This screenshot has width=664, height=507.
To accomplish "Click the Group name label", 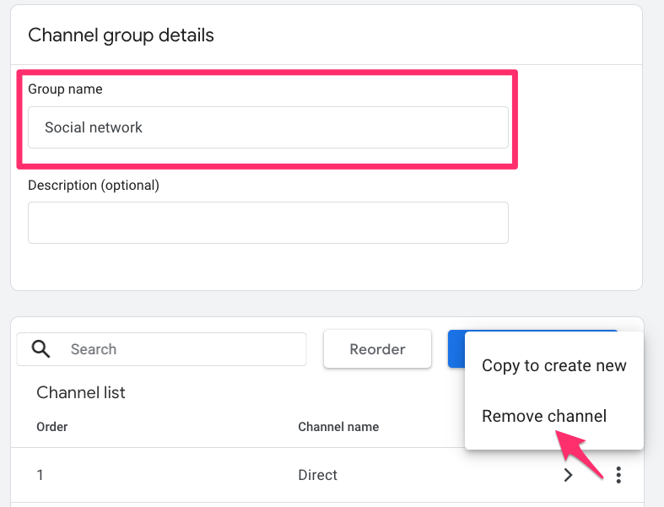I will 65,89.
